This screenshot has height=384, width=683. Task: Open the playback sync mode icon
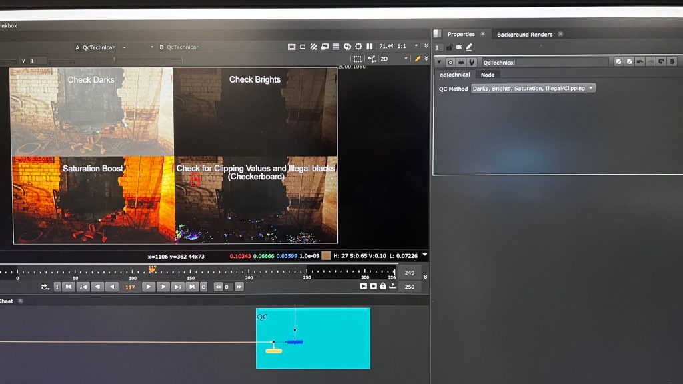coord(45,287)
